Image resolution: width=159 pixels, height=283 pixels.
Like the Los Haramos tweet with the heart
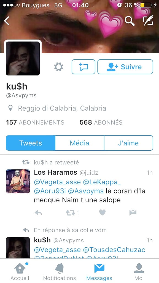[102, 213]
